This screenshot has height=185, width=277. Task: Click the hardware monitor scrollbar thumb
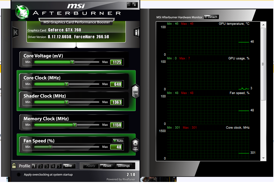tap(263, 64)
